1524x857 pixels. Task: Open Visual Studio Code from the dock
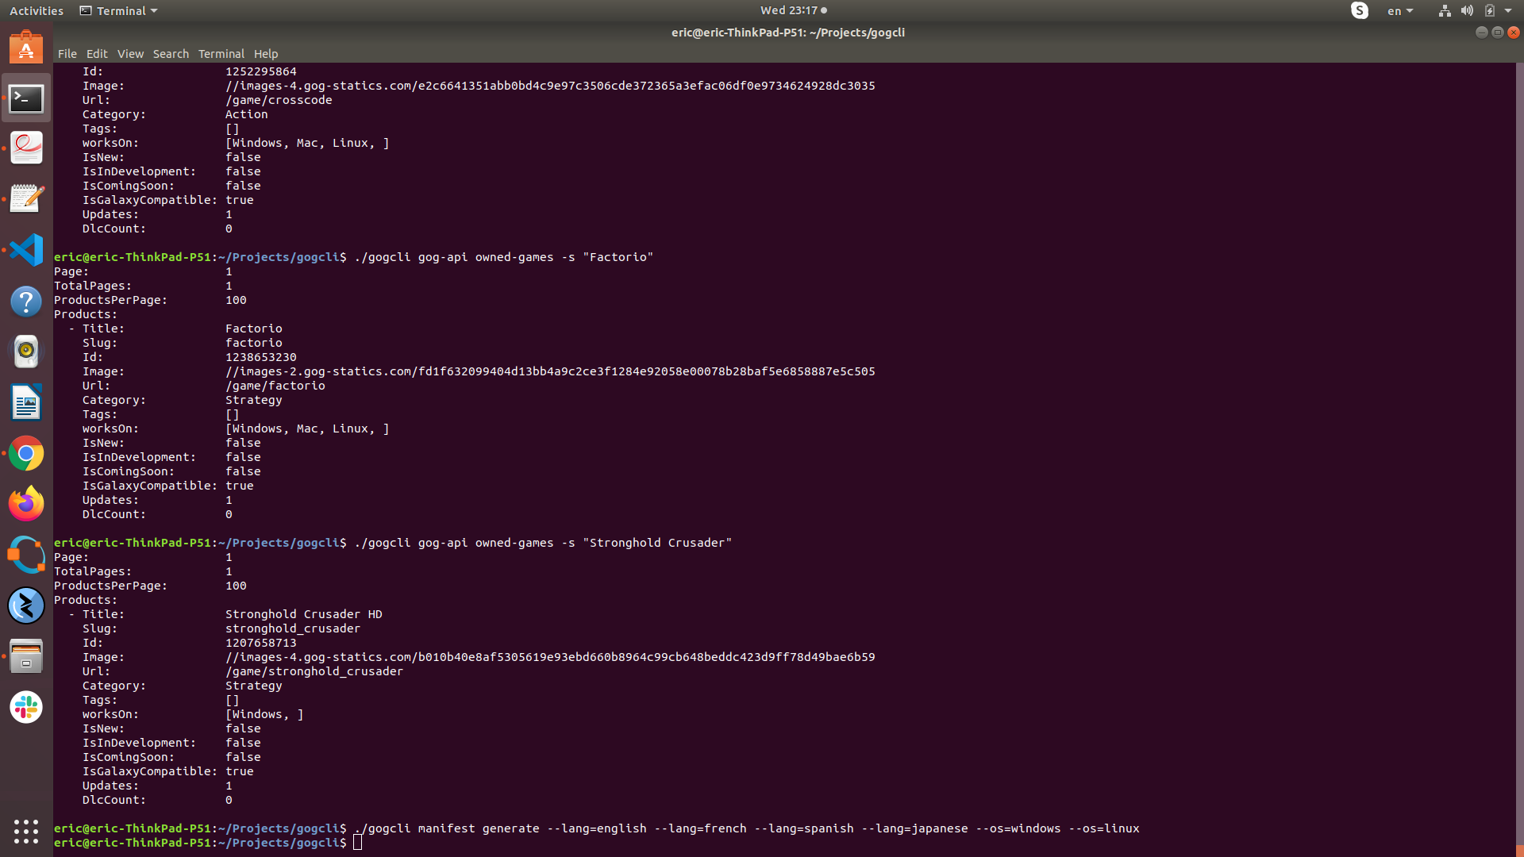pos(26,250)
